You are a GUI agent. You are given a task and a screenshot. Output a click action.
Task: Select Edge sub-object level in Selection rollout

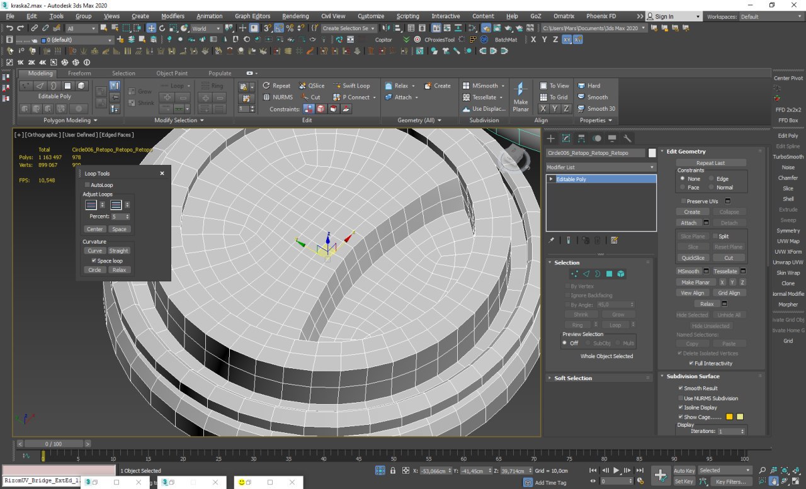coord(586,274)
